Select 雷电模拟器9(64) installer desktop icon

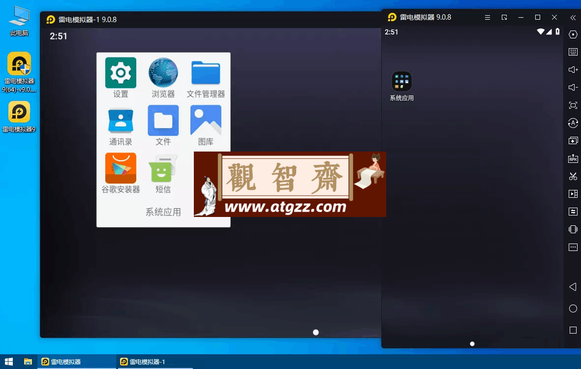click(19, 72)
